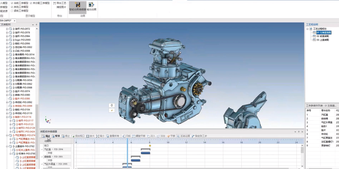The image size is (339, 169).
Task: Expand the 曲轴-PID:3080 tree node
Action: [7, 95]
